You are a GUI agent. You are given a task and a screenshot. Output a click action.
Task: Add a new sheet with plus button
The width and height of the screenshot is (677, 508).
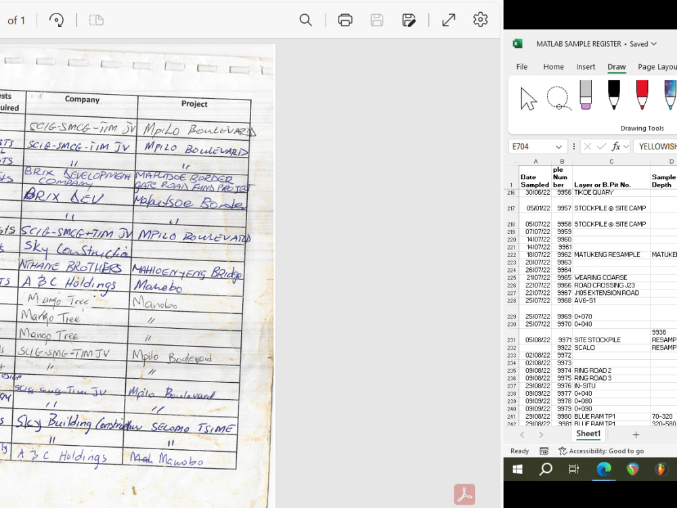coord(636,435)
